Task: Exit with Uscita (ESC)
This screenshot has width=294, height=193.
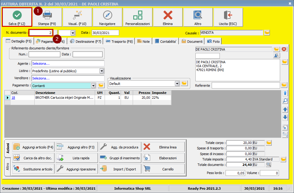Action: [228, 17]
